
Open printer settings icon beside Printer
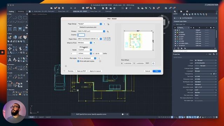coord(108,31)
